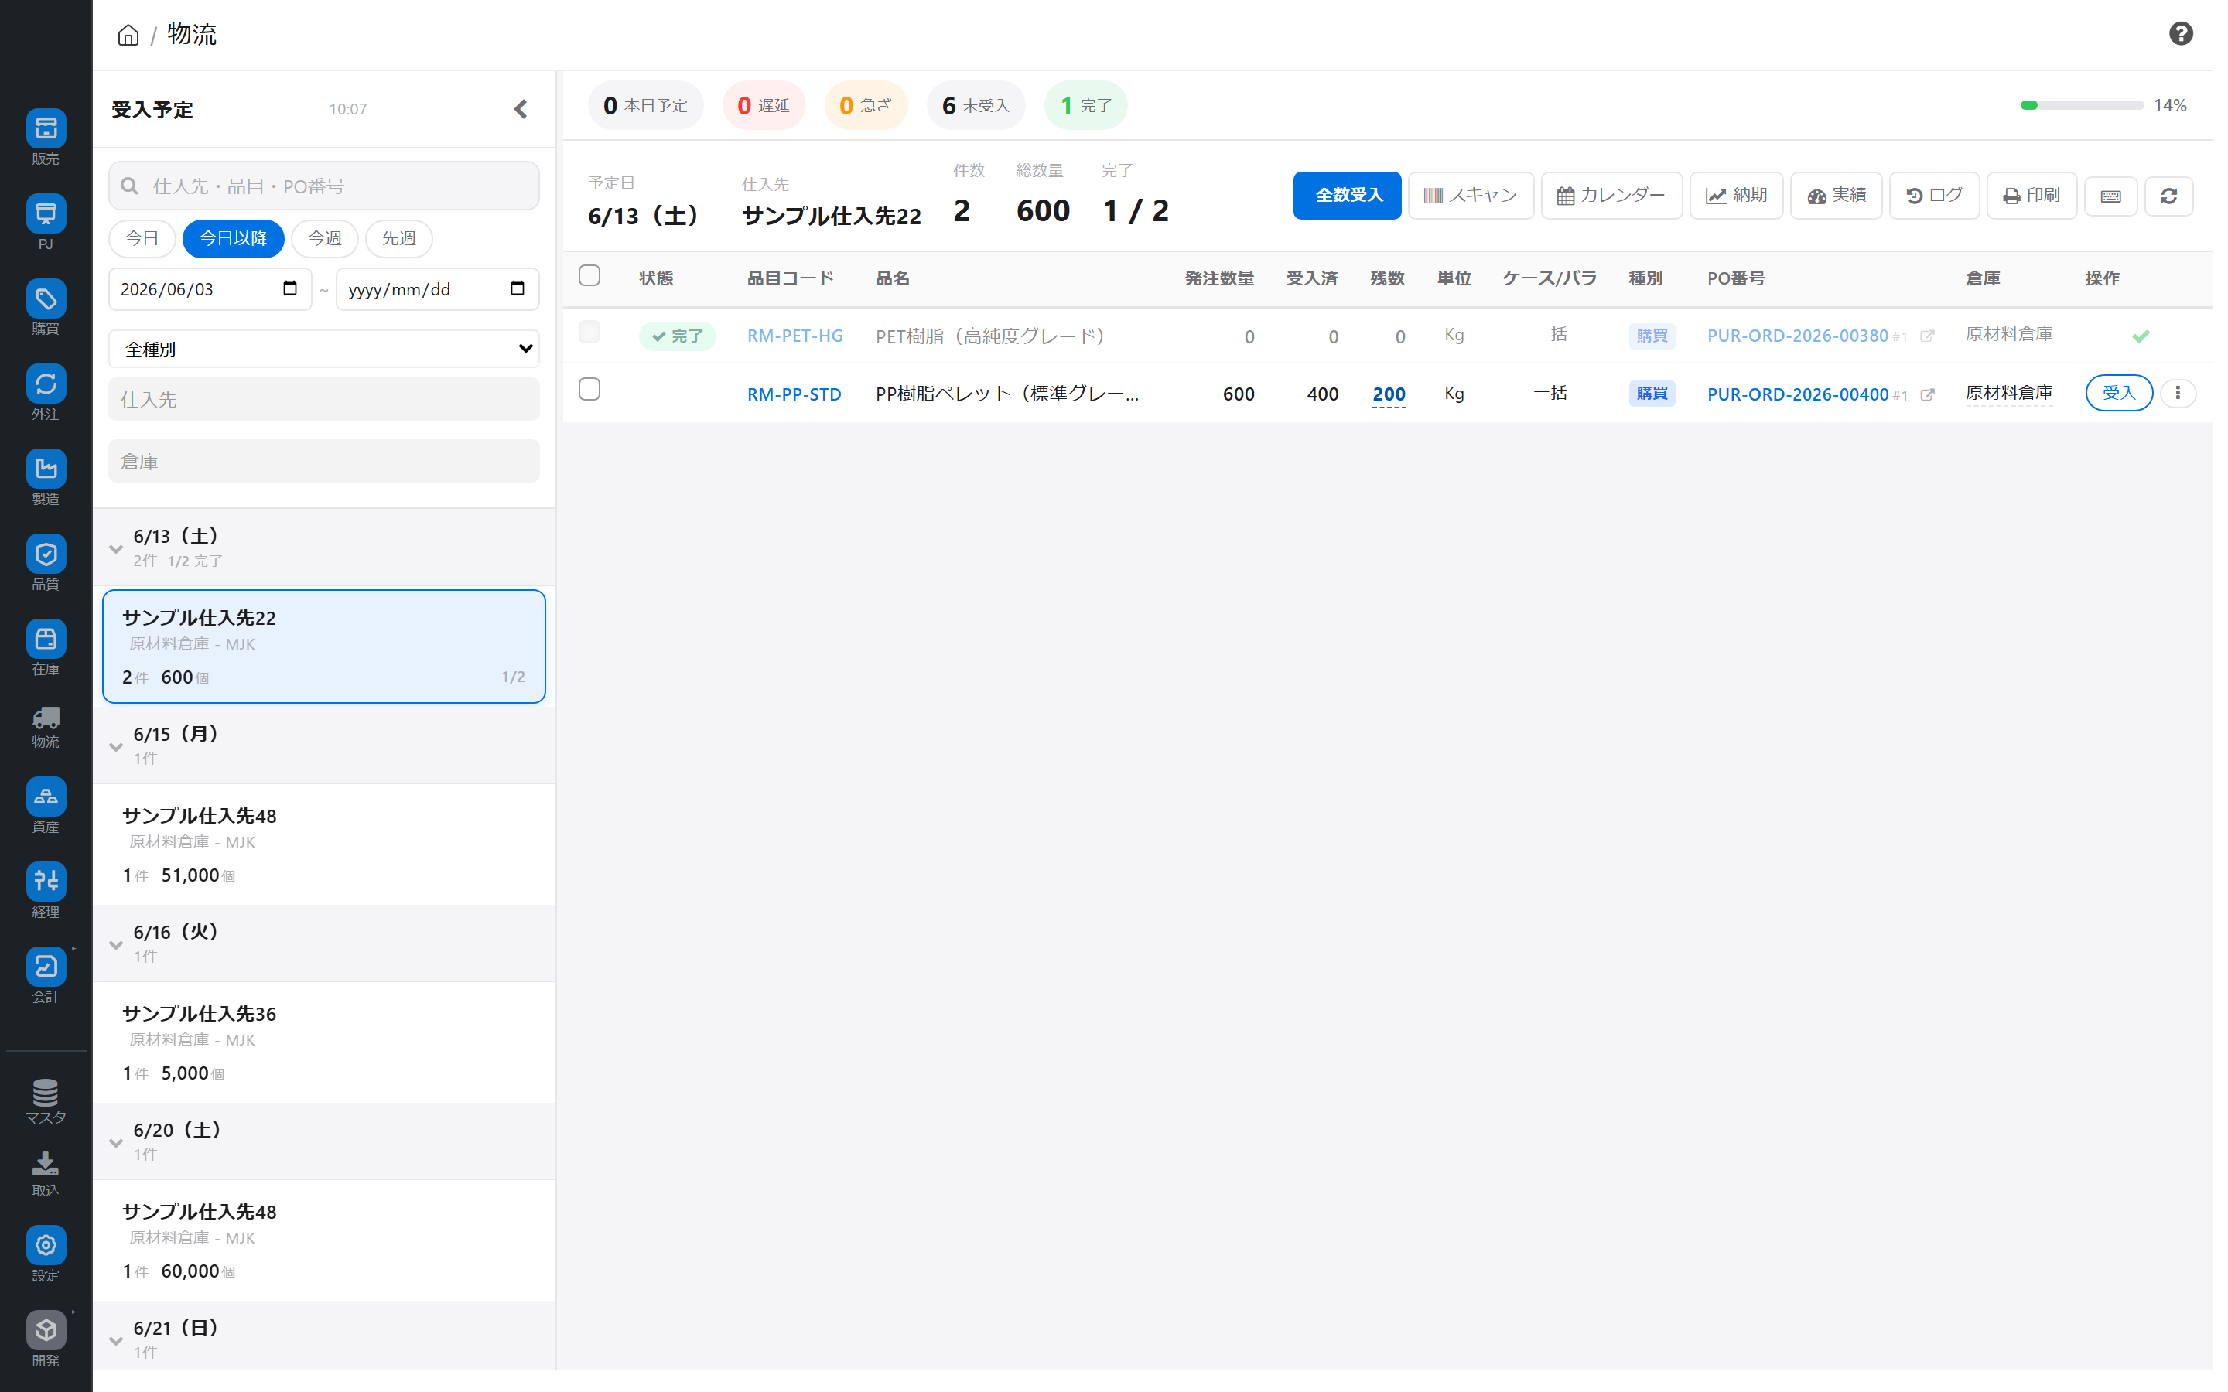Open the 実績 button
Viewport: 2228px width, 1392px height.
1836,195
